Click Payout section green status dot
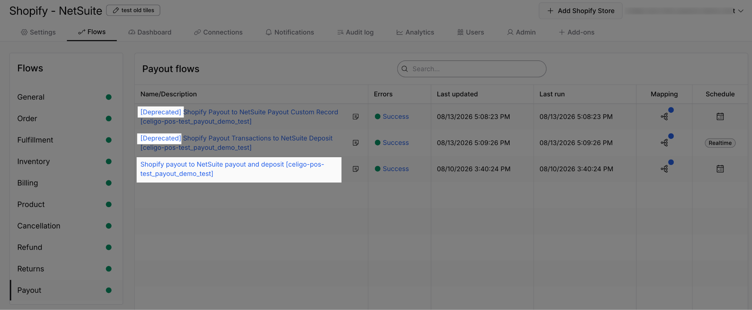Viewport: 752px width, 310px height. click(x=109, y=290)
